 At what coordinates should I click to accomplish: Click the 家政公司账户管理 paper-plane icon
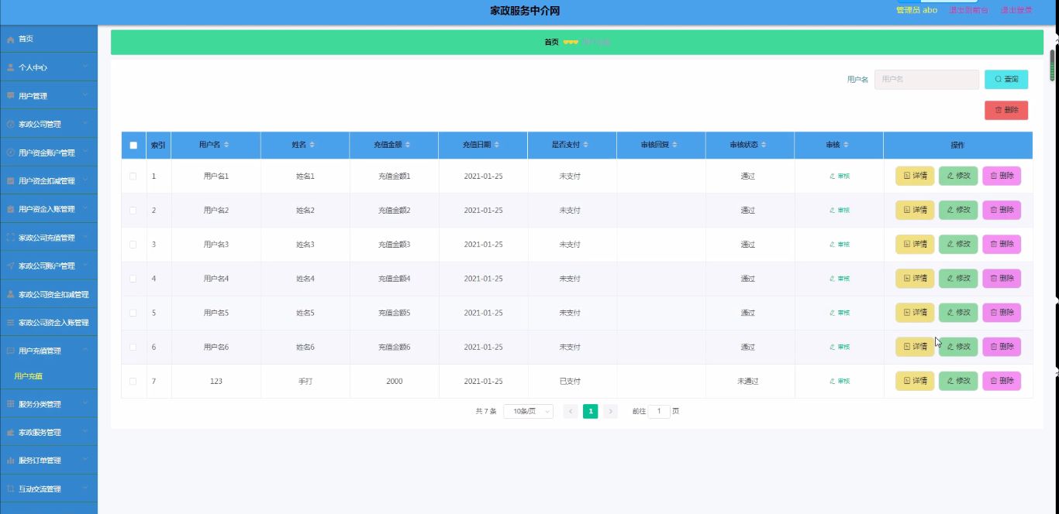(11, 266)
